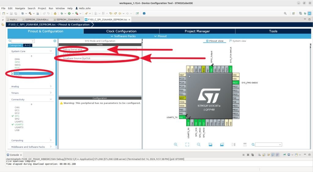
Task: Open the Clock Configuration tab
Action: tap(121, 31)
